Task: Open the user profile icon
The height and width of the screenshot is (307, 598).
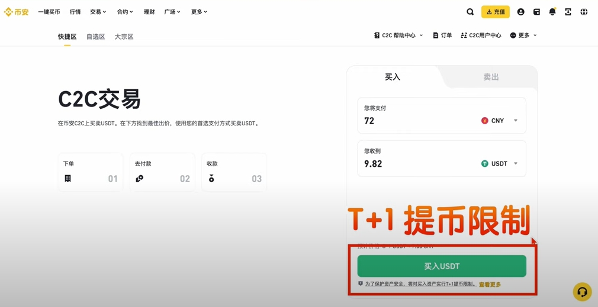Action: pyautogui.click(x=520, y=12)
